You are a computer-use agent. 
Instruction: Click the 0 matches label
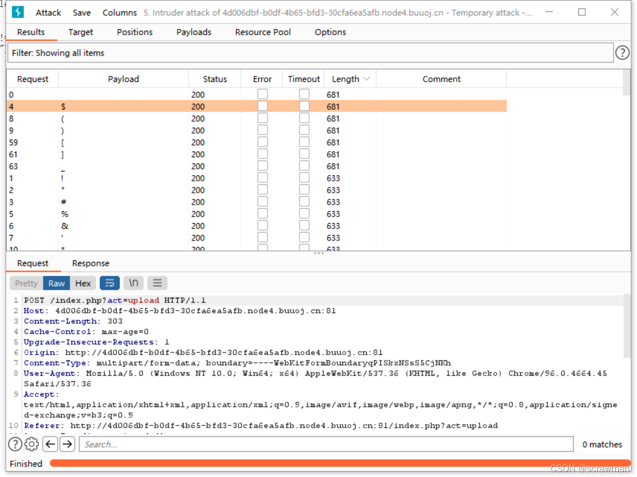point(602,444)
